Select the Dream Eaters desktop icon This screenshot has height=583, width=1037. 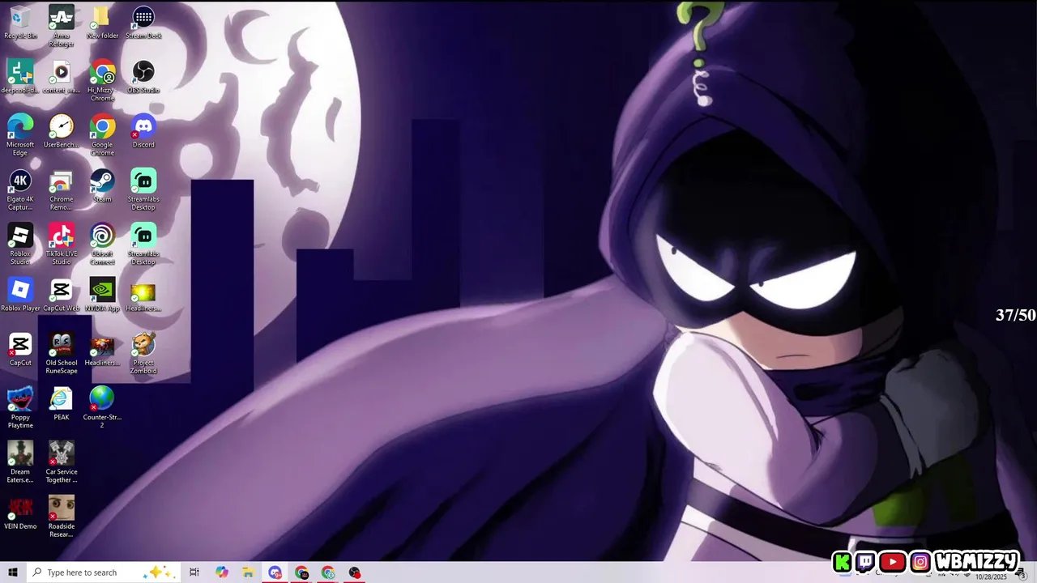(x=20, y=462)
